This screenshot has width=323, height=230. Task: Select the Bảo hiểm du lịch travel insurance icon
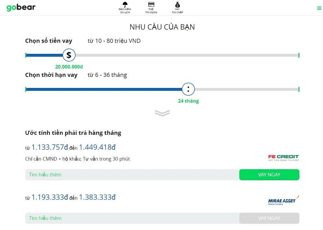coord(125,5)
